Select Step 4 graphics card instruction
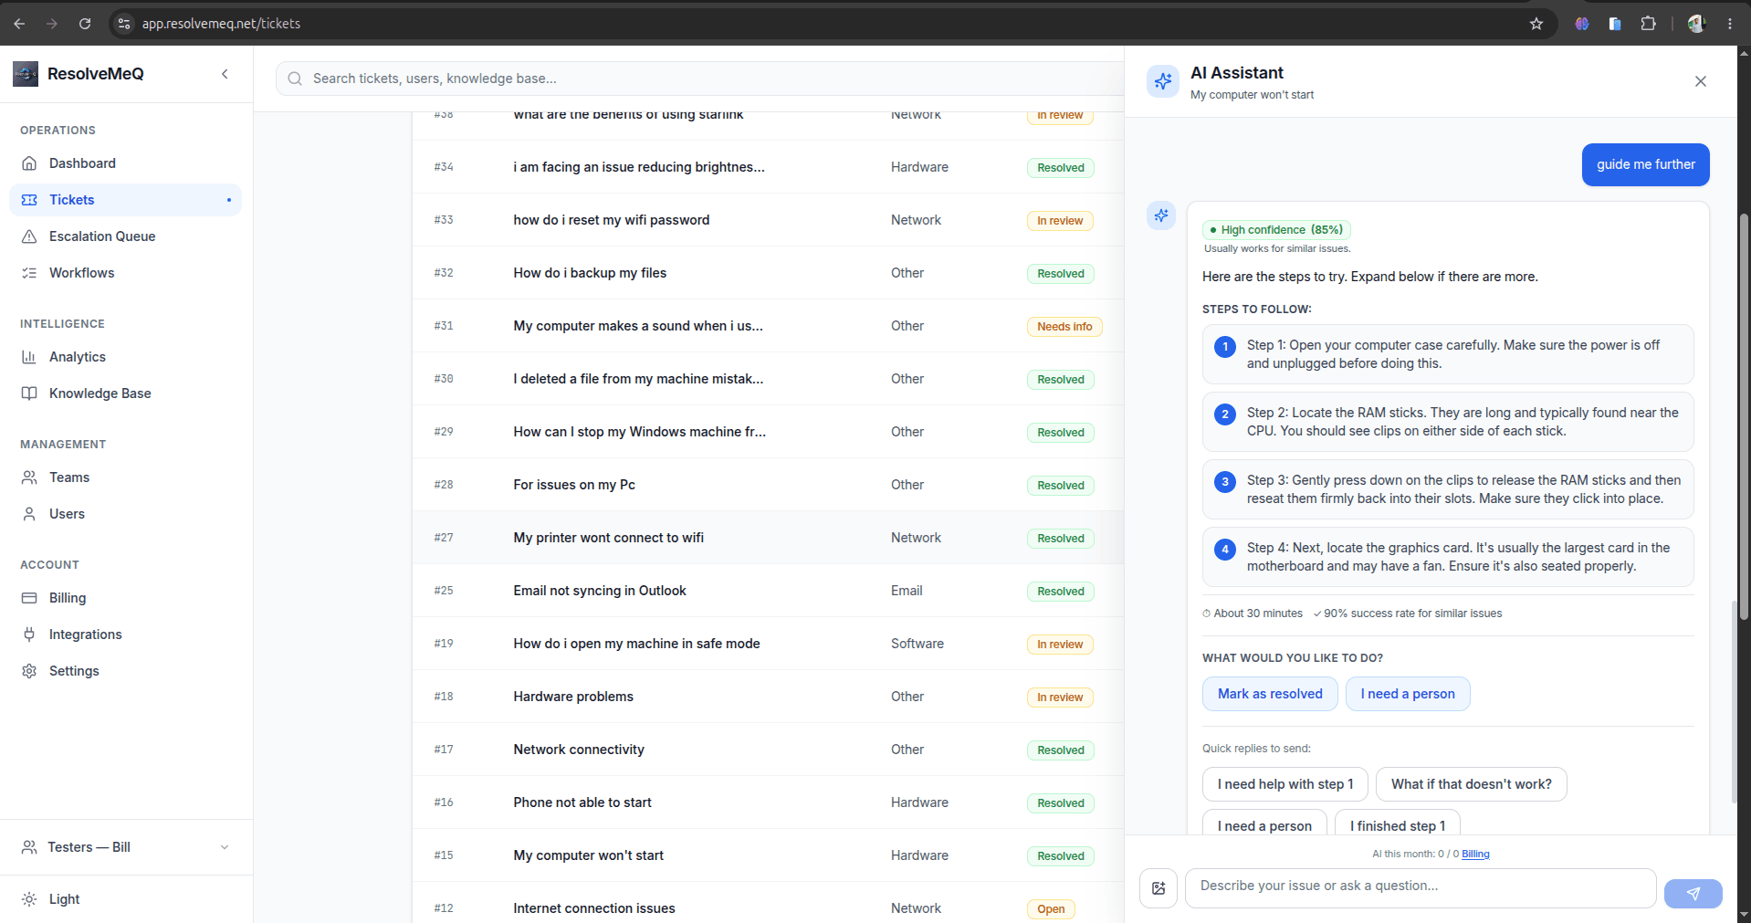 coord(1448,557)
